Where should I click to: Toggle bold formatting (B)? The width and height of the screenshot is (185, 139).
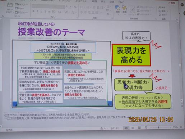[34, 11]
